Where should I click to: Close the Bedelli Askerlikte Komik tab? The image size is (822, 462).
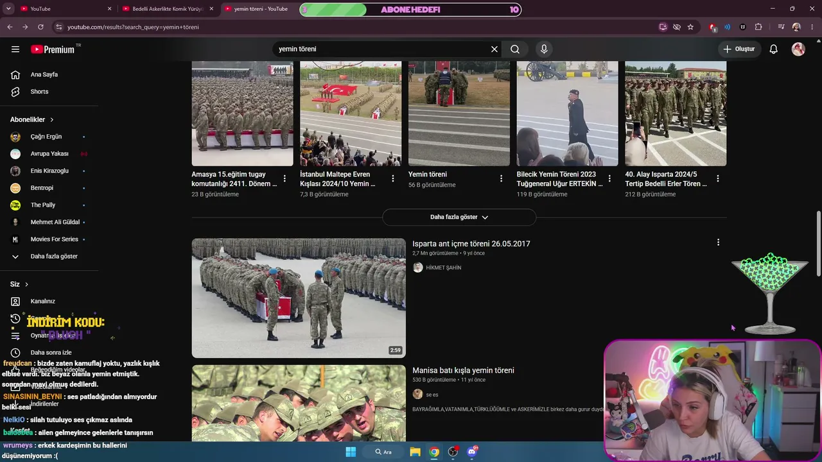(211, 9)
